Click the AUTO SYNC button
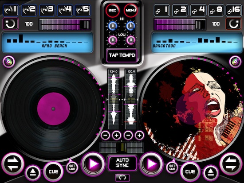244x183 pixels. pyautogui.click(x=122, y=163)
